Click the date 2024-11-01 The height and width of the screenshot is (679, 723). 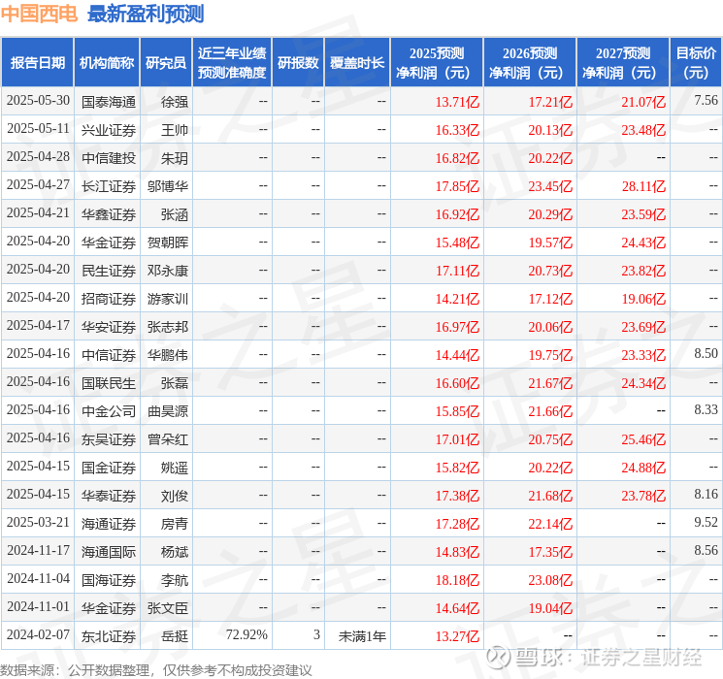pyautogui.click(x=38, y=606)
